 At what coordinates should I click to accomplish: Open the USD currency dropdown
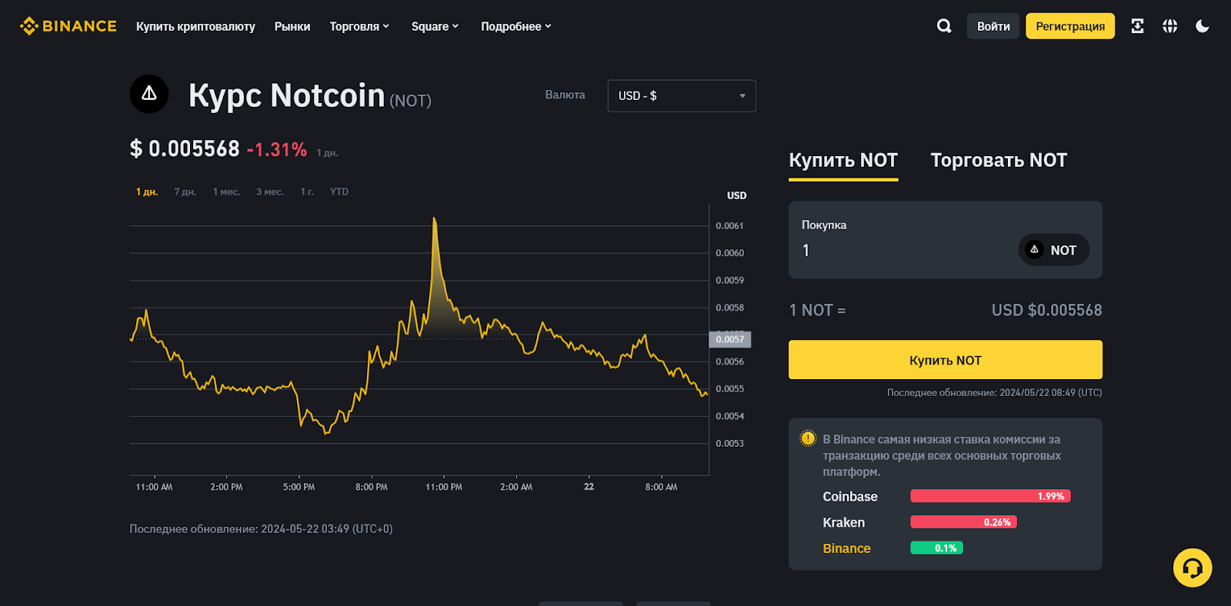(682, 96)
